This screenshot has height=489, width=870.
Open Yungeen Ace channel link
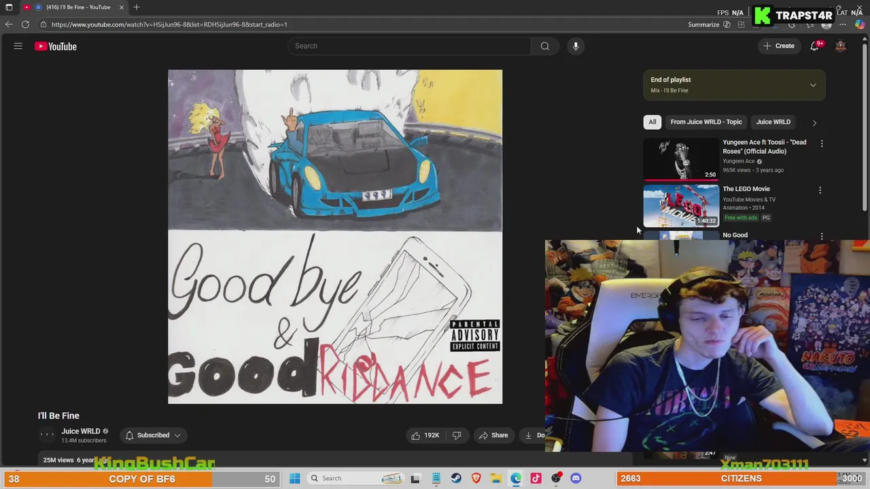point(739,161)
